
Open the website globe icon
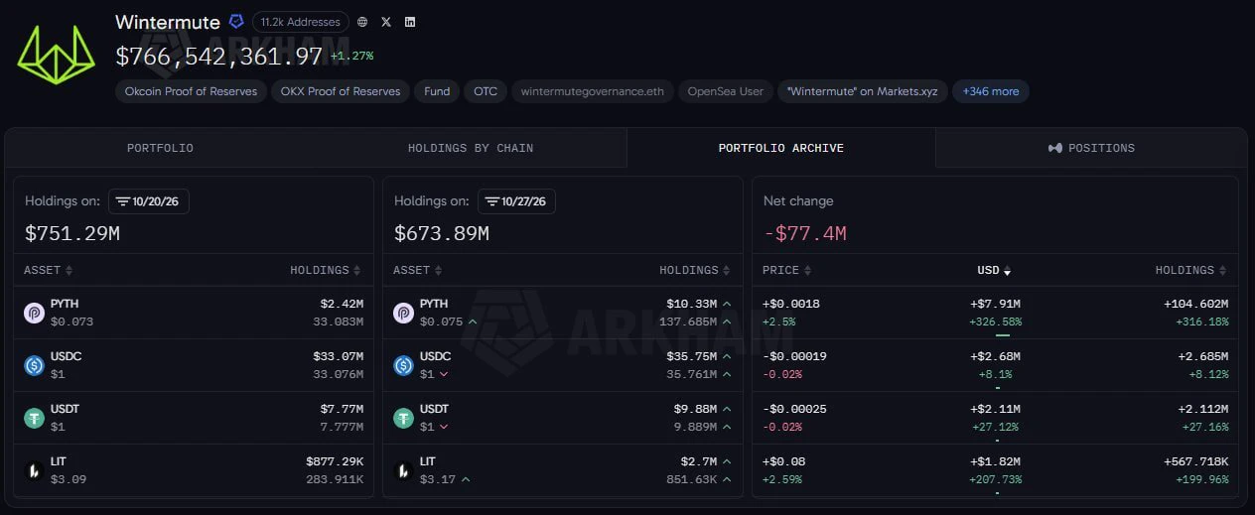point(362,22)
